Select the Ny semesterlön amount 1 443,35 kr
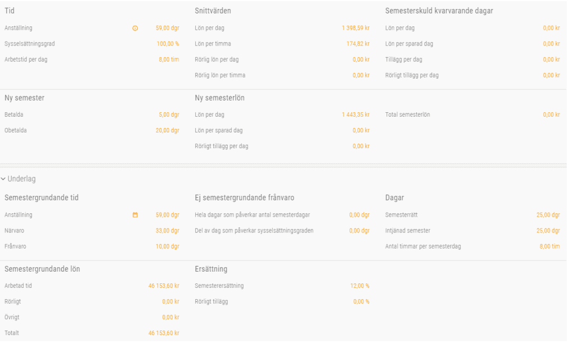 point(355,114)
